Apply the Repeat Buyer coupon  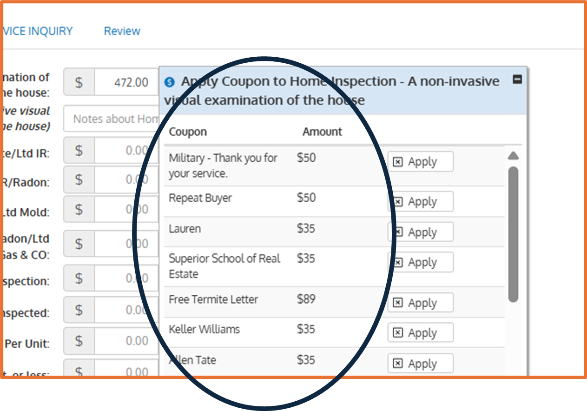[421, 202]
